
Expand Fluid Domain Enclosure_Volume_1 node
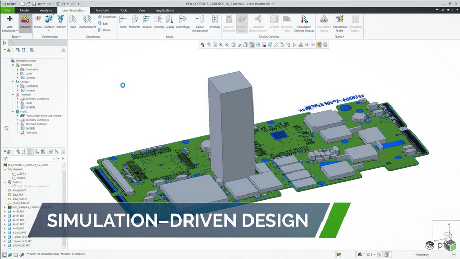point(17,116)
